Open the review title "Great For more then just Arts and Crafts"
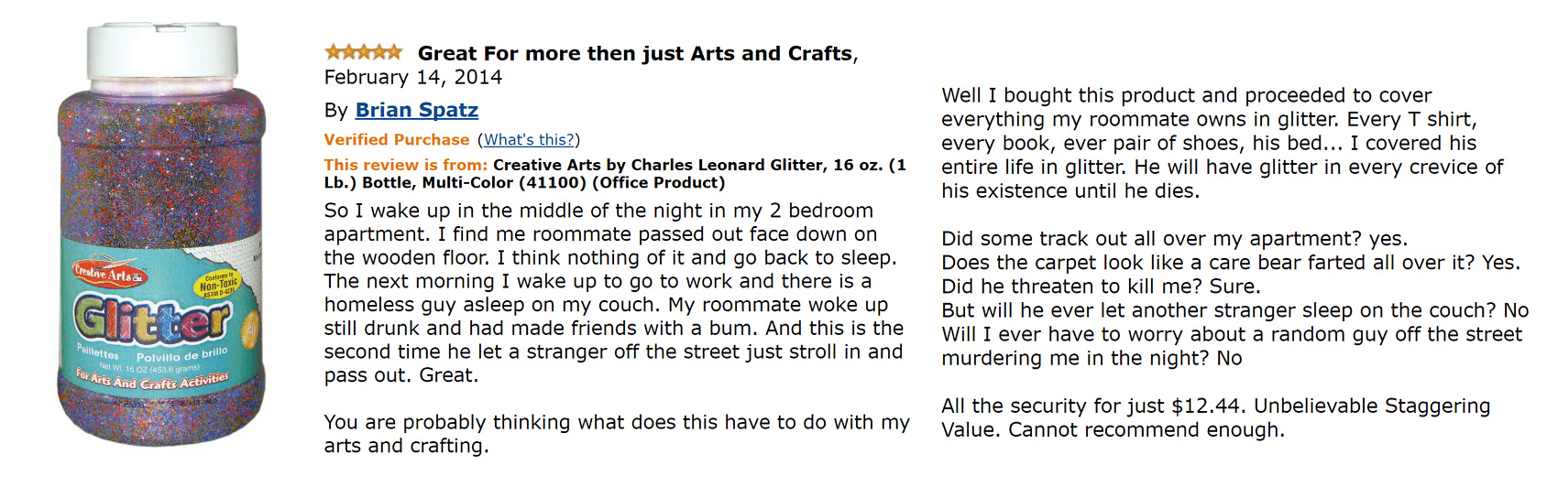The height and width of the screenshot is (487, 1547). [x=634, y=53]
